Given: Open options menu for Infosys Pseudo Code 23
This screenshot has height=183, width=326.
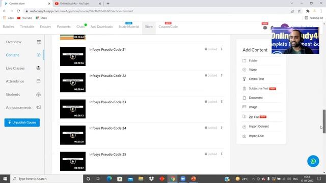Looking at the screenshot, I should 222,102.
